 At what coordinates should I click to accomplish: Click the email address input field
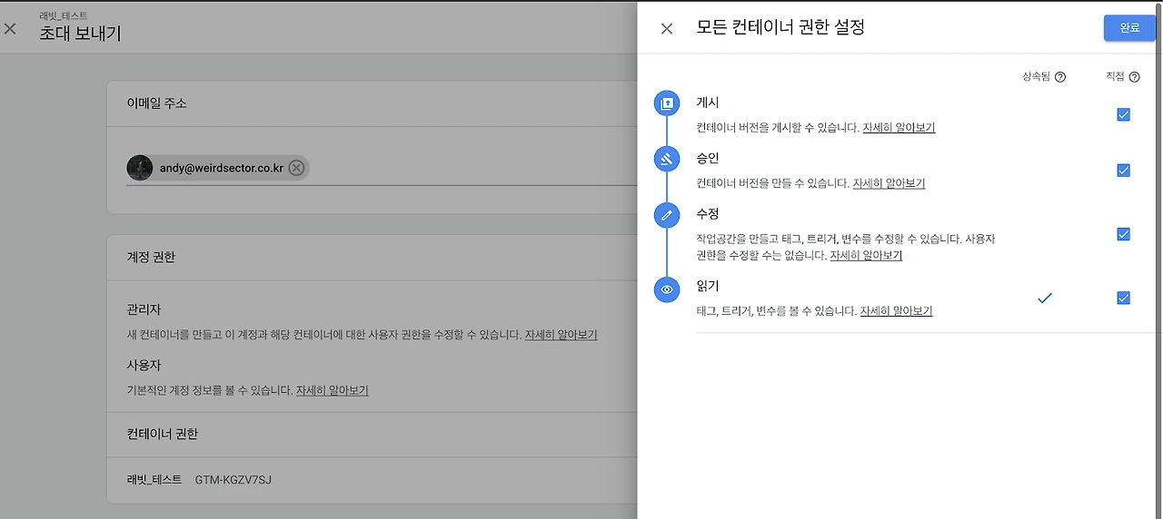point(382,169)
